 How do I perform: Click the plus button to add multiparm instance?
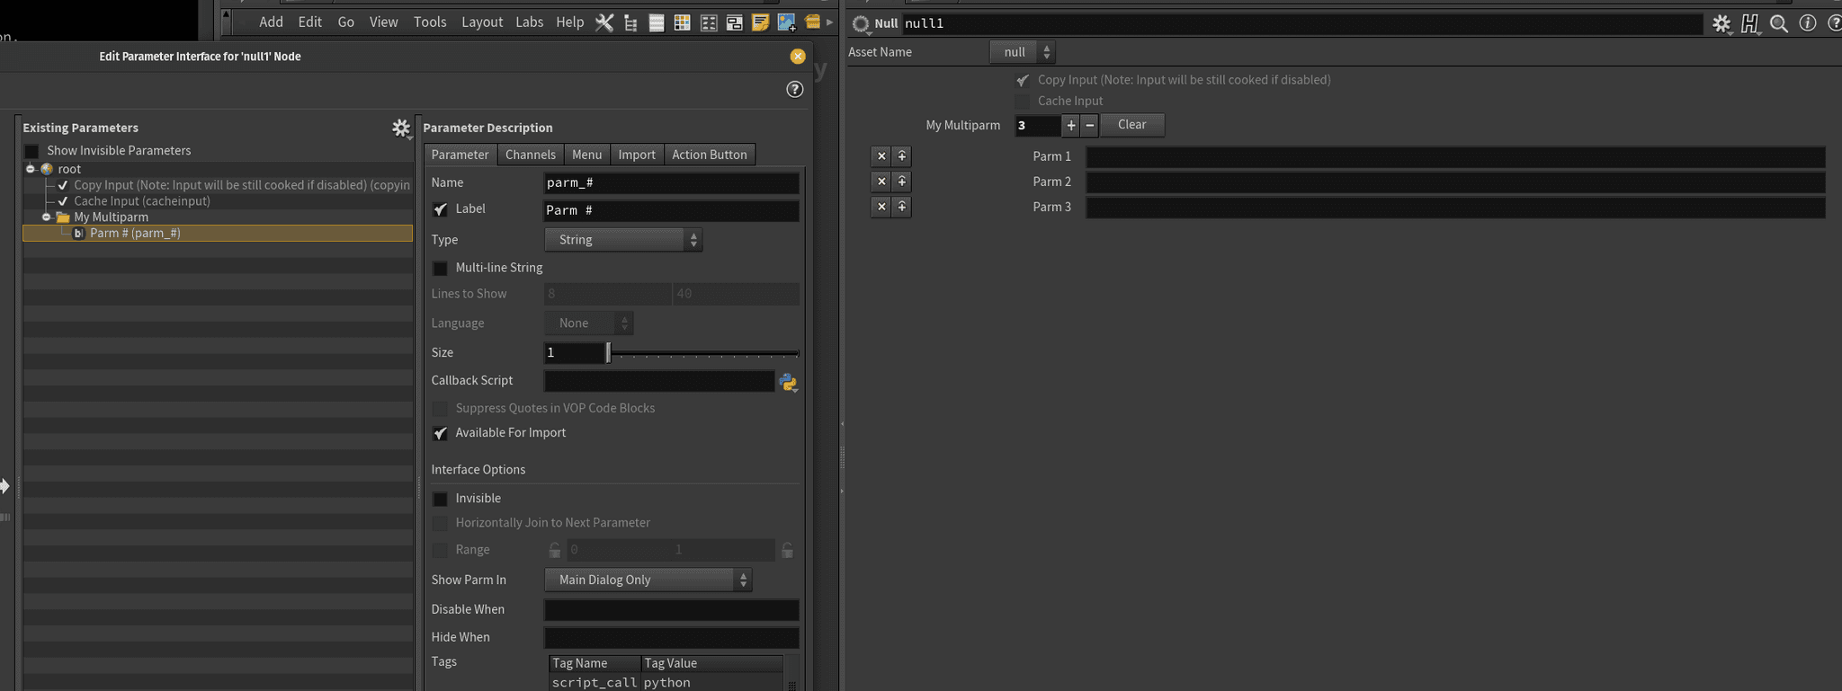[x=1070, y=126]
